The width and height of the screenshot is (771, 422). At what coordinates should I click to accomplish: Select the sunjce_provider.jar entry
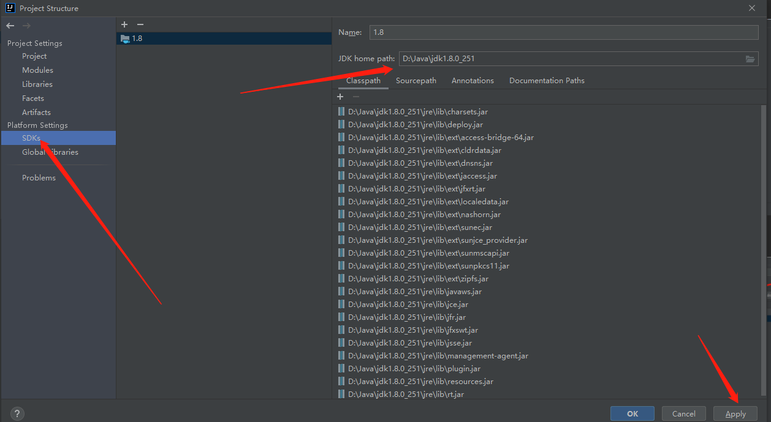tap(438, 240)
